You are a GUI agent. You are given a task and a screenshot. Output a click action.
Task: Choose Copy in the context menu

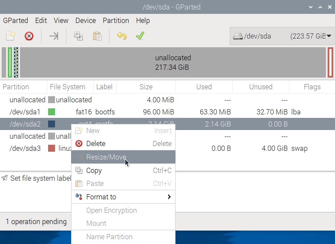coord(123,170)
